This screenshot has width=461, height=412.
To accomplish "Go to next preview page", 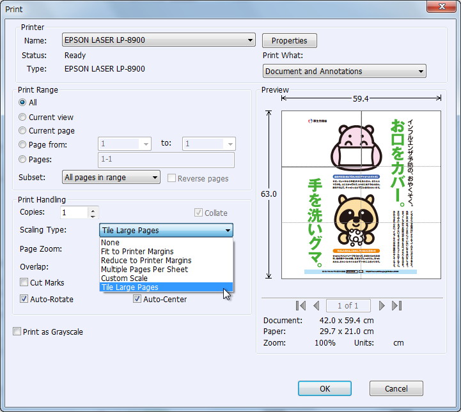I will [382, 306].
